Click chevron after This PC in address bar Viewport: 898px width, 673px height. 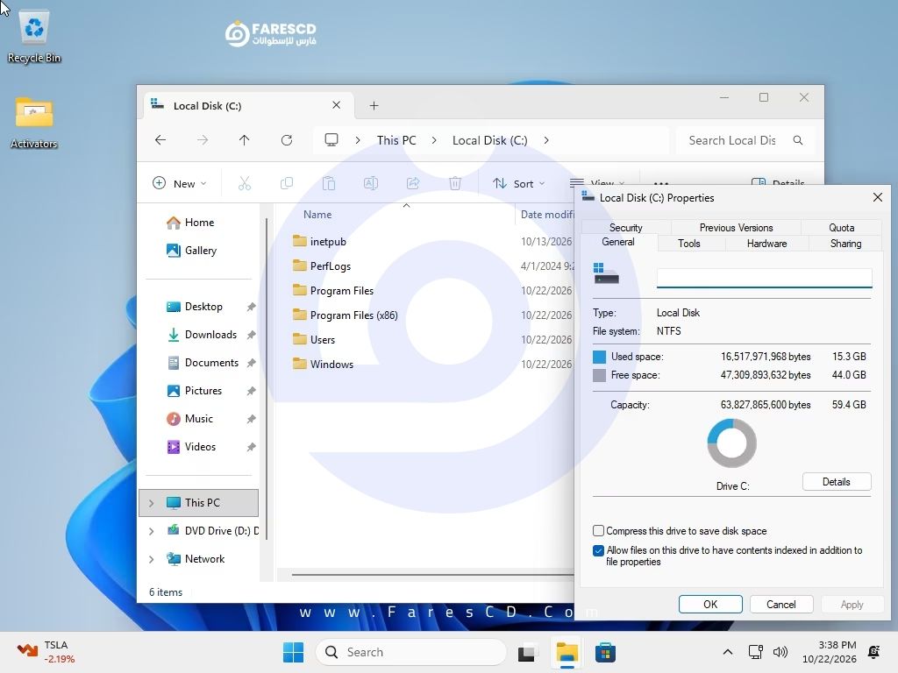tap(434, 140)
